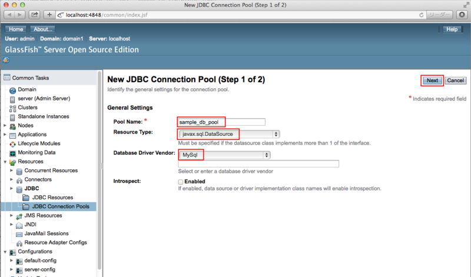Screen dimensions: 471x277
Task: Open the Common Tasks heading
Action: [31, 78]
